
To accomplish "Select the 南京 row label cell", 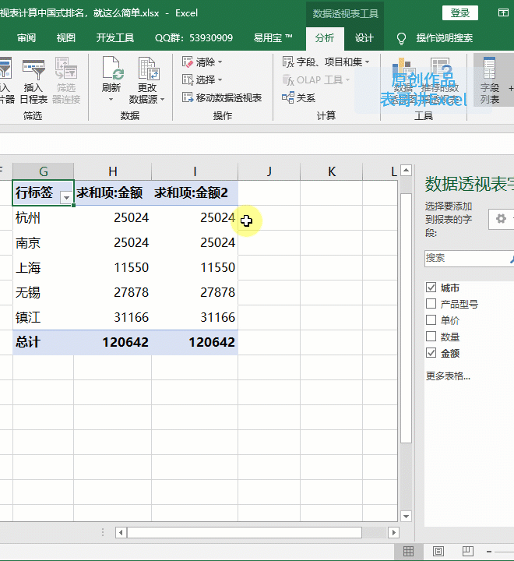I will point(44,242).
